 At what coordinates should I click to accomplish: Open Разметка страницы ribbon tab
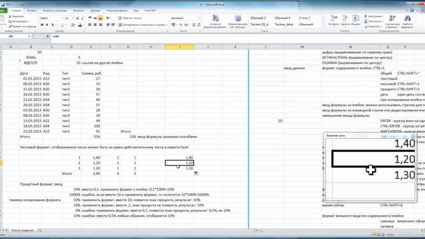tap(54, 11)
